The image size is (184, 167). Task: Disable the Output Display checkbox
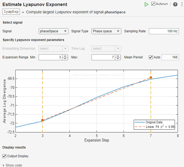click(4, 156)
